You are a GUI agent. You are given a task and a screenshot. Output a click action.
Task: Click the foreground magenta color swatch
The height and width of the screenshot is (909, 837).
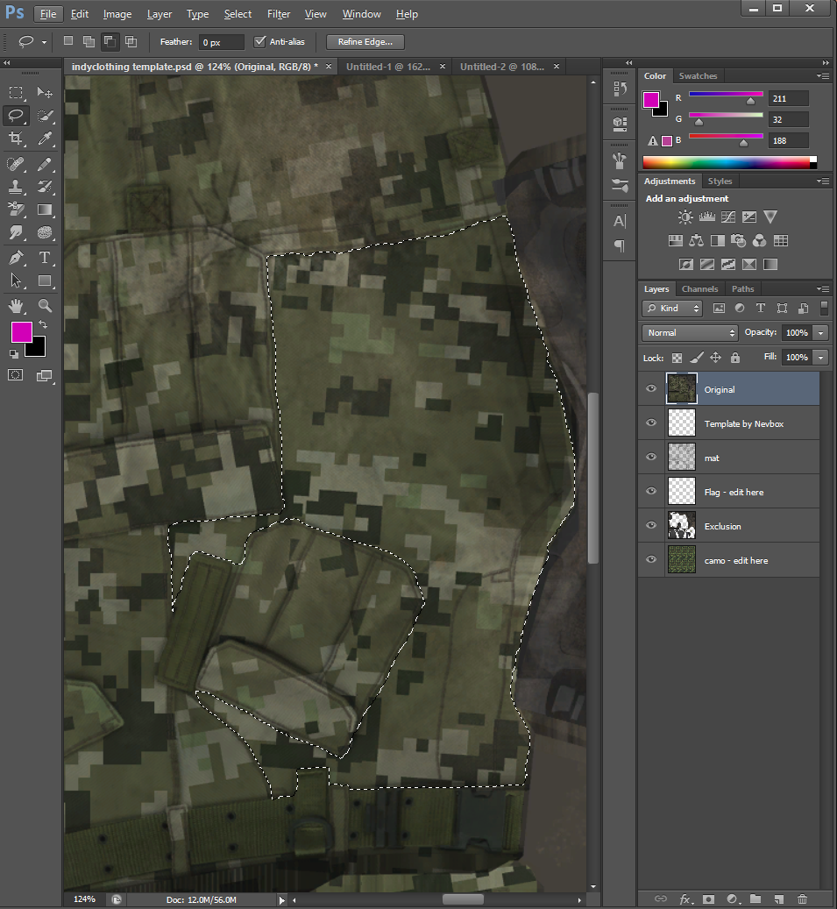[x=21, y=332]
